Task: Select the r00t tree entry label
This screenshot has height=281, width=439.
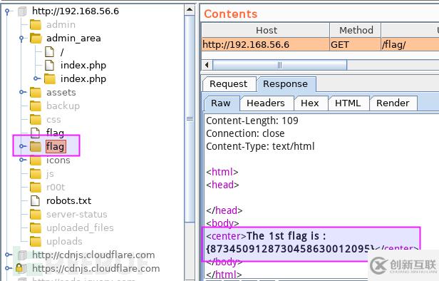Action: tap(56, 187)
